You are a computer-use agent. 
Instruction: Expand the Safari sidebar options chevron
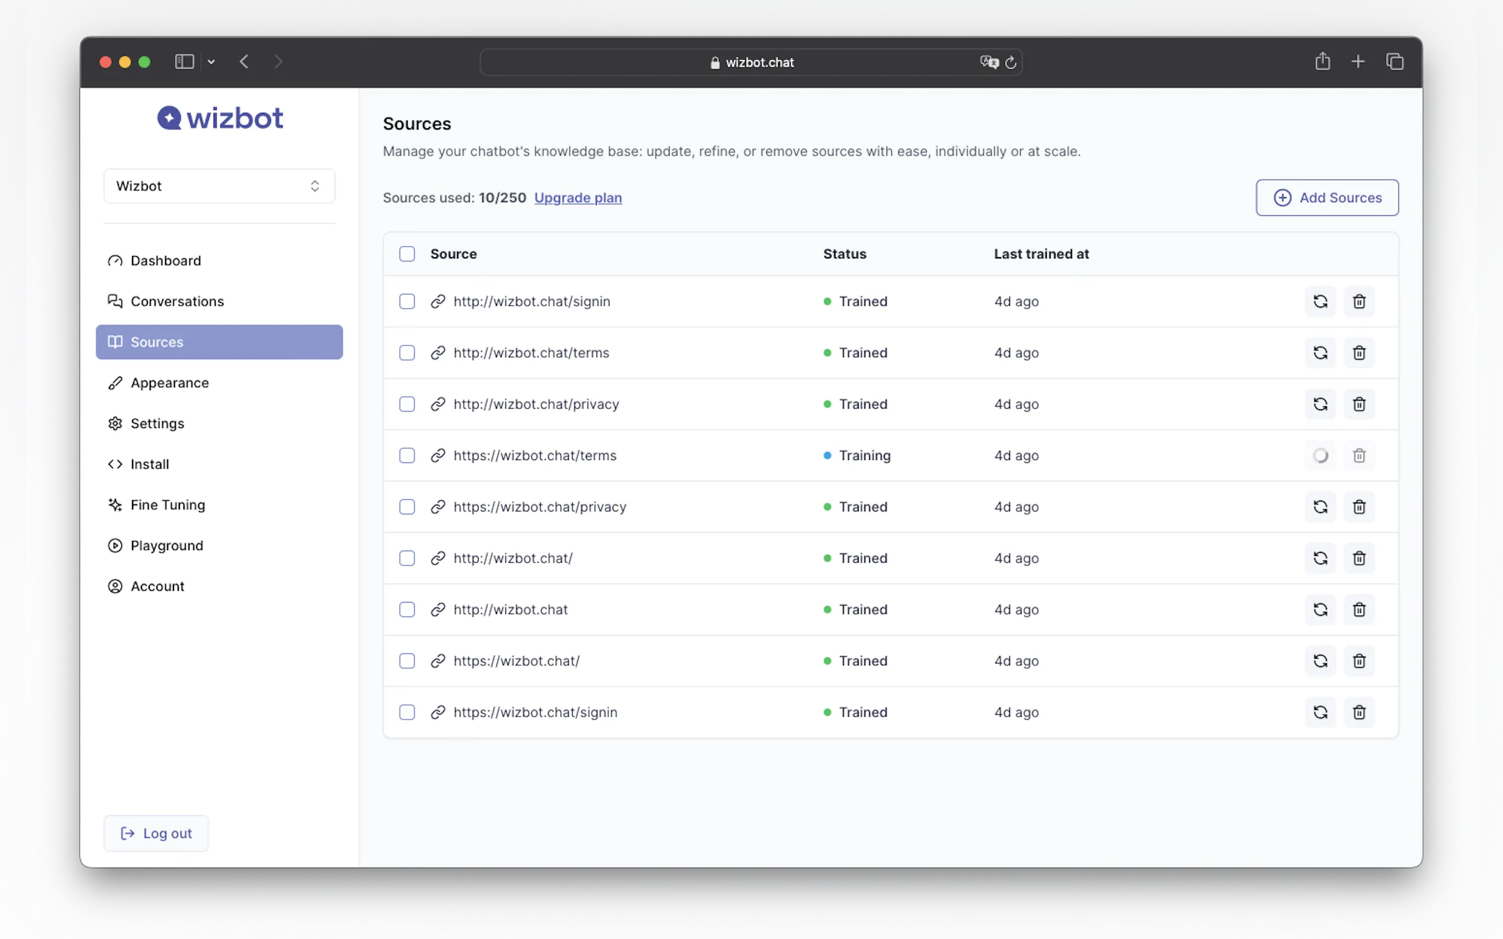click(x=211, y=62)
